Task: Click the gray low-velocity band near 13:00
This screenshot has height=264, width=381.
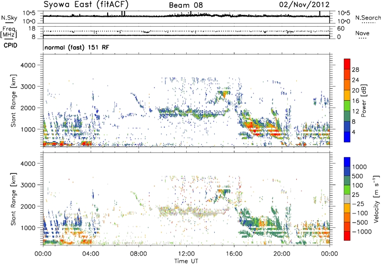Action: point(204,213)
